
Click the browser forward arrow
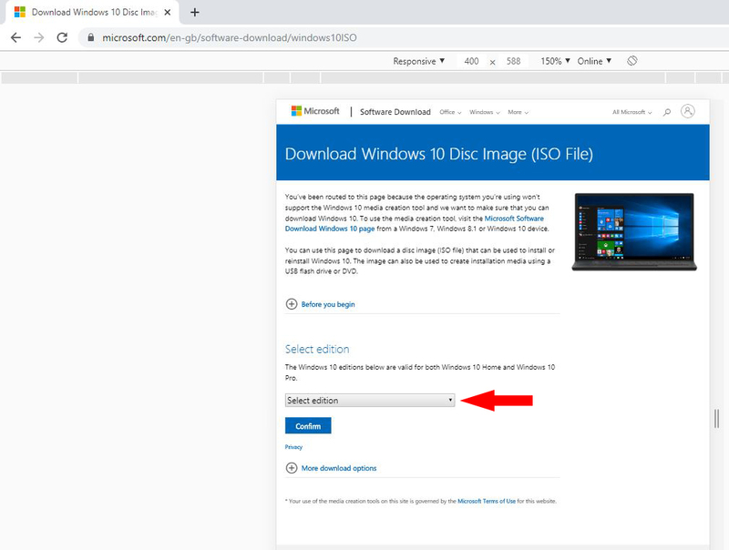[39, 37]
